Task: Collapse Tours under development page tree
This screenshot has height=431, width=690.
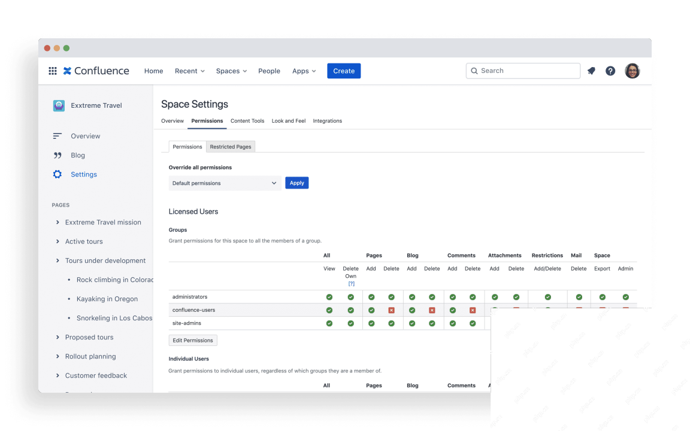Action: (57, 261)
